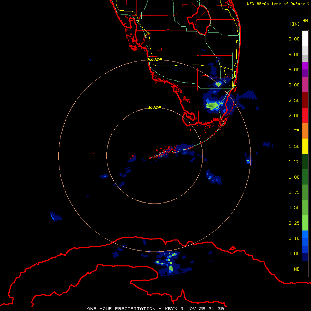Select the magenta swatch just above 4.00

pyautogui.click(x=305, y=66)
